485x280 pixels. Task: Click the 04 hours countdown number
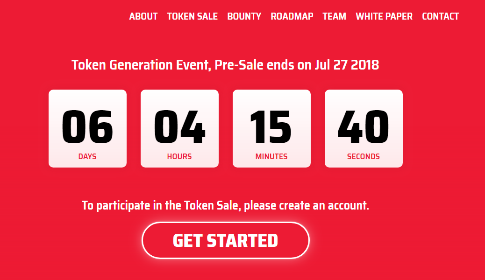(x=180, y=127)
